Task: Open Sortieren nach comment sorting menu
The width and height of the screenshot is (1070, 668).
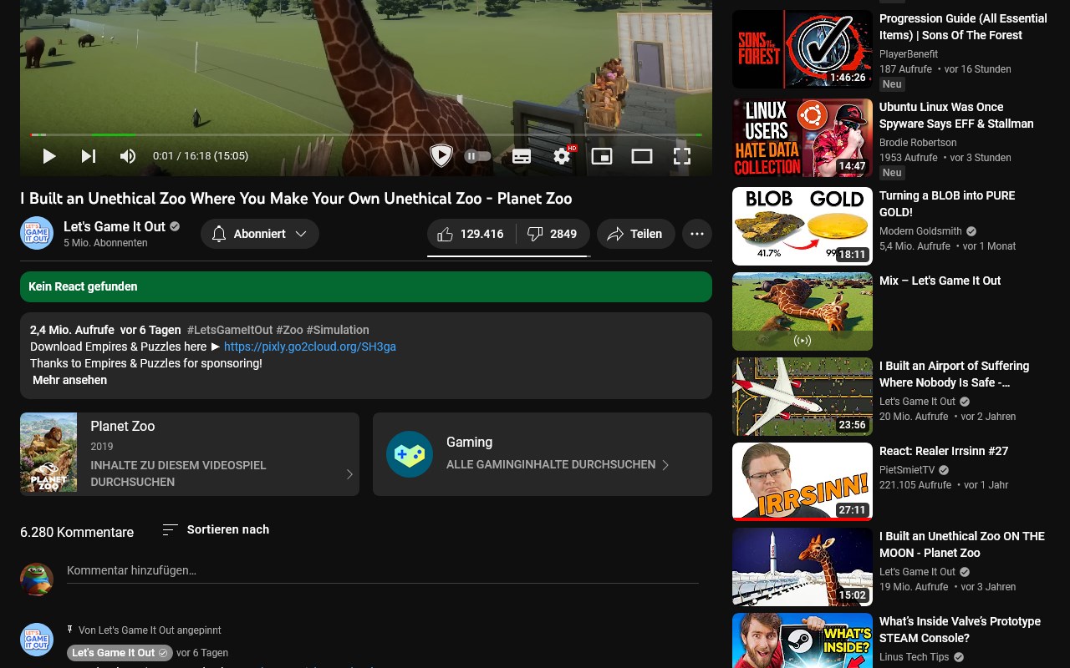Action: click(216, 529)
